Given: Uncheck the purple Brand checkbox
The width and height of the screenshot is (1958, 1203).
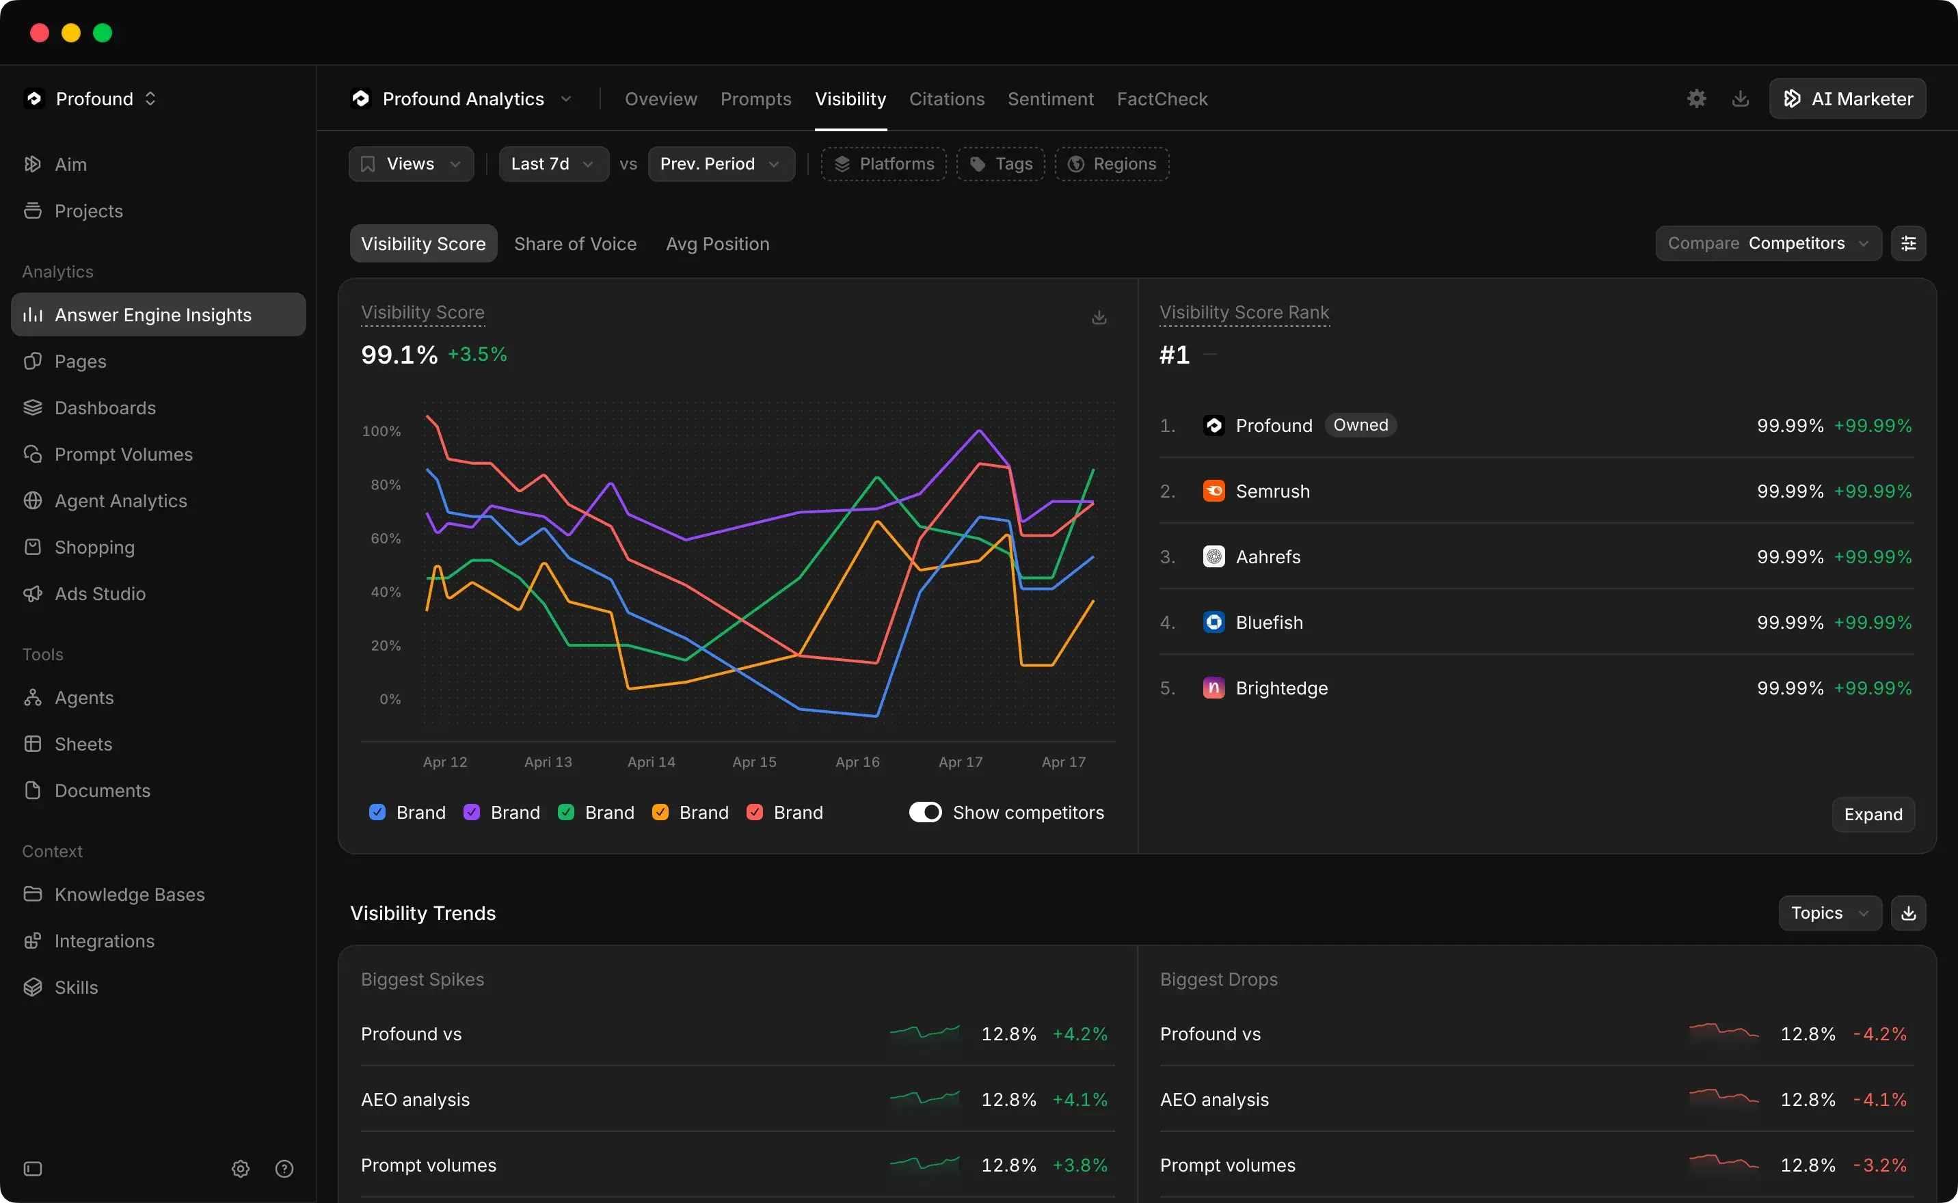Looking at the screenshot, I should point(472,812).
